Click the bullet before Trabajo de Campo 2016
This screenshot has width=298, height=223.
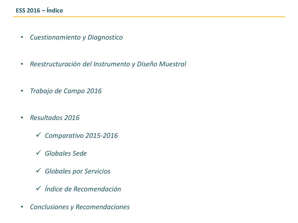click(22, 91)
